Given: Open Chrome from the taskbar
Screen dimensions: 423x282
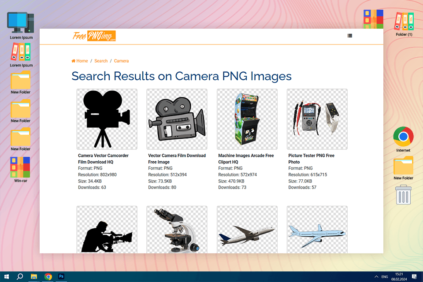Looking at the screenshot, I should [x=48, y=277].
